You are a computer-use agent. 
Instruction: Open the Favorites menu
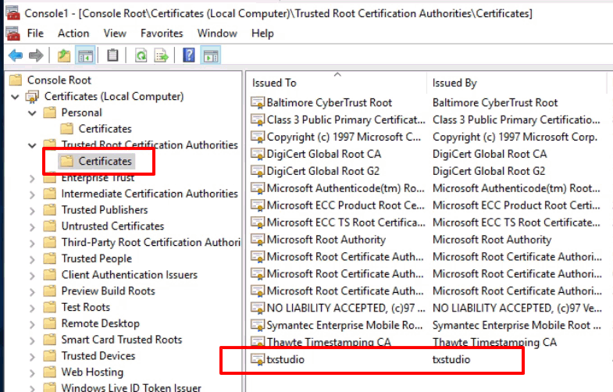click(x=162, y=34)
